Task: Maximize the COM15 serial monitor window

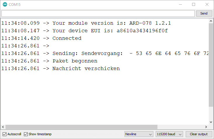Action: click(x=194, y=4)
